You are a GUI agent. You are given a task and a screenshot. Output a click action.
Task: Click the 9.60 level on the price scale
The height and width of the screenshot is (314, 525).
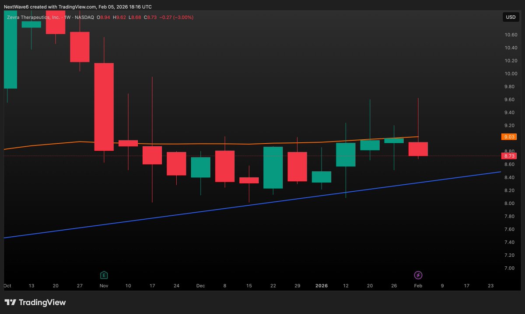[510, 99]
